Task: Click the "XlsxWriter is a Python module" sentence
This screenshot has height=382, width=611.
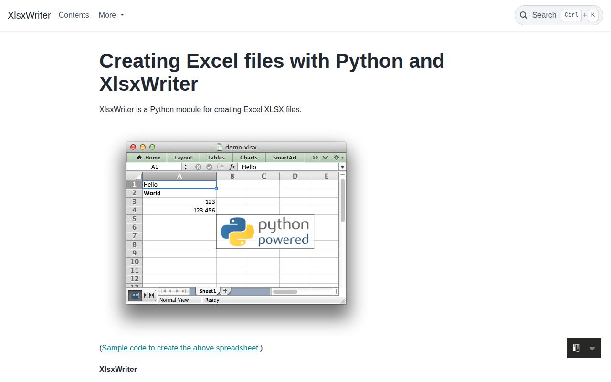Action: click(x=200, y=109)
